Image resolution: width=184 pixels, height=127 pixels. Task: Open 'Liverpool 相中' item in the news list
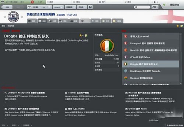[x=151, y=43]
